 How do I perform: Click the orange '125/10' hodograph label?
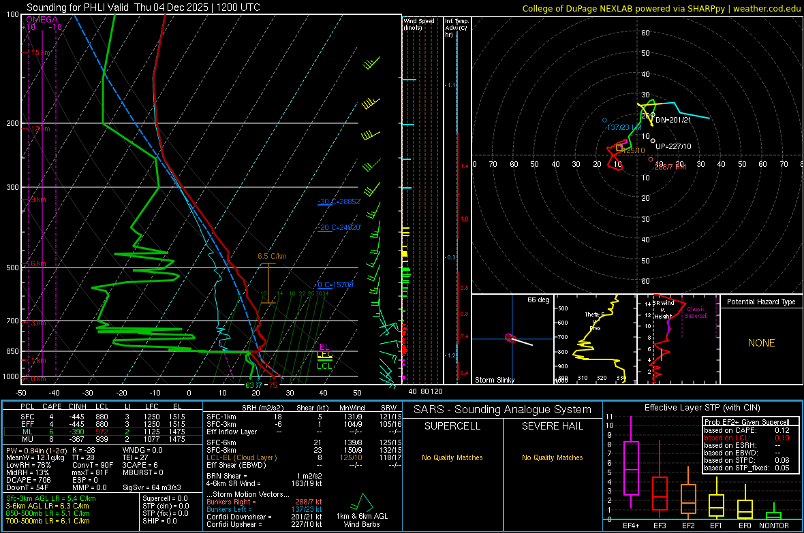coord(634,150)
